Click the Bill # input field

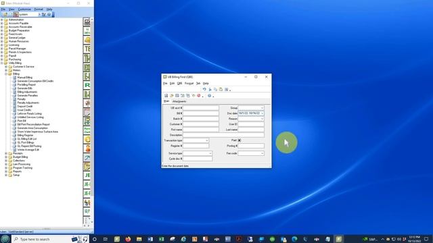click(x=201, y=113)
